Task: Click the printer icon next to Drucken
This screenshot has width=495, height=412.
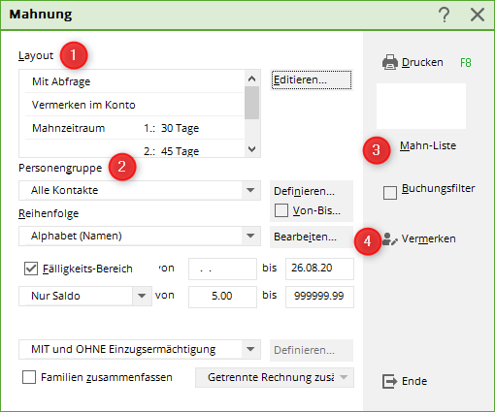Action: coord(390,62)
